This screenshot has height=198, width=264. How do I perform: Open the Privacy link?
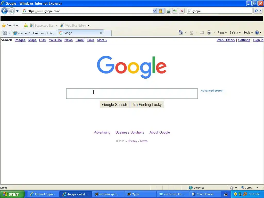click(x=133, y=141)
